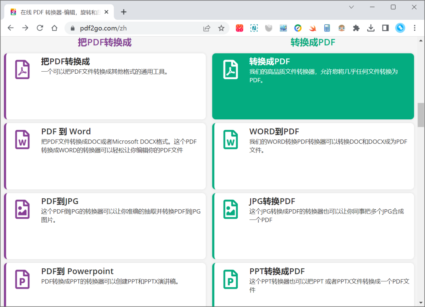Open the blue profile avatar
The image size is (425, 307).
[x=400, y=28]
